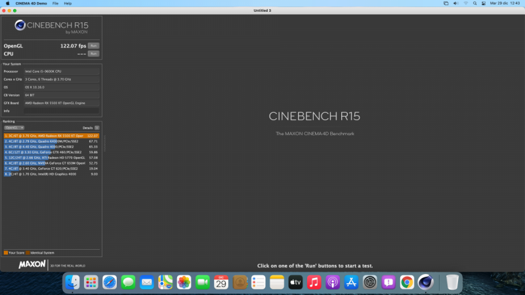Run the OpenGL benchmark test

pyautogui.click(x=93, y=46)
